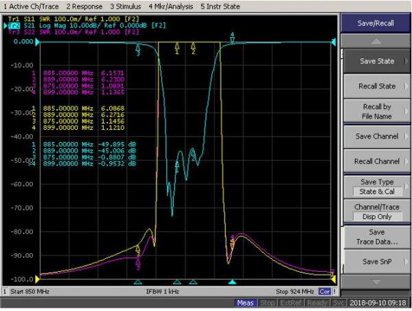Select active trace Tr2 S21 label
This screenshot has height=311, width=412.
pos(87,25)
